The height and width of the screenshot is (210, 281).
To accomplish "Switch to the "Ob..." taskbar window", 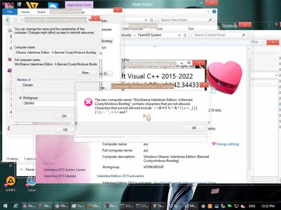I will pos(61,206).
